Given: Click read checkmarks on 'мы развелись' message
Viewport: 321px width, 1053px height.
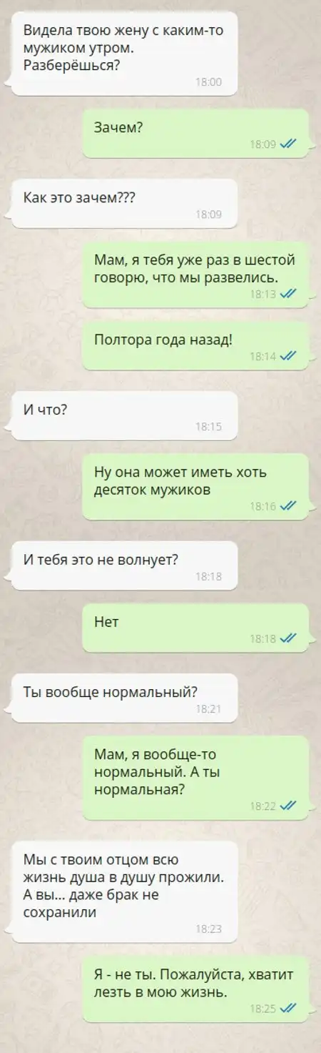Looking at the screenshot, I should click(x=289, y=294).
